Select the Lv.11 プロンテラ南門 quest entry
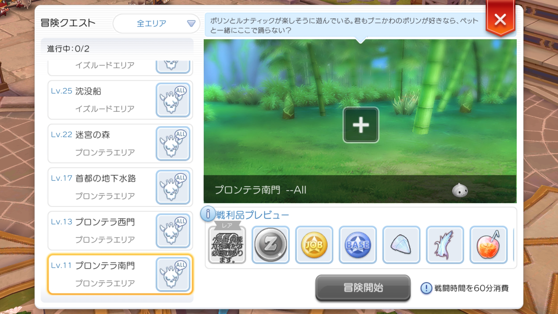Viewport: 558px width, 314px height. click(120, 274)
